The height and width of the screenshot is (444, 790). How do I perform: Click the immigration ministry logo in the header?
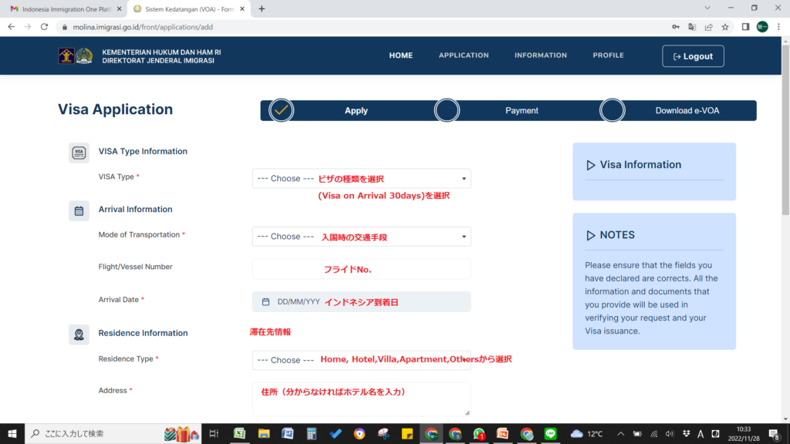click(x=68, y=55)
